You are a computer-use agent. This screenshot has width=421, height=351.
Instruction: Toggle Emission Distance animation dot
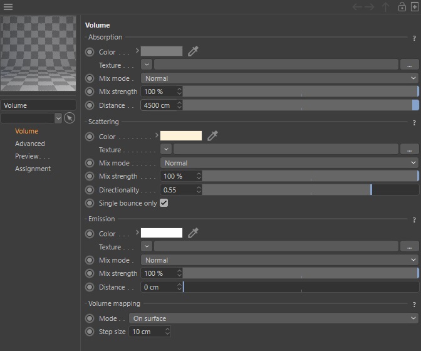(x=90, y=287)
